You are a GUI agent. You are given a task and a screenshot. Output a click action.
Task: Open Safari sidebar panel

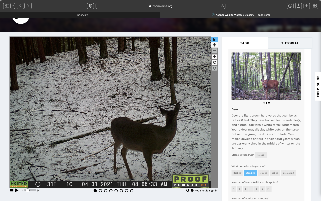[7, 6]
